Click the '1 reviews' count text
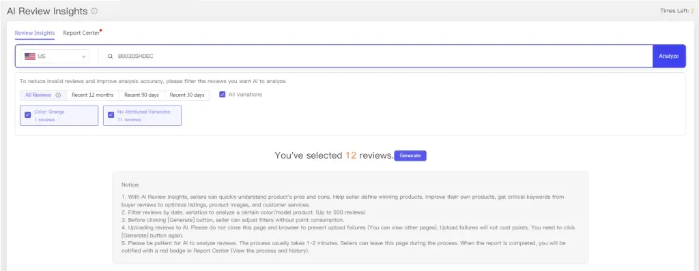This screenshot has width=699, height=271. point(44,120)
